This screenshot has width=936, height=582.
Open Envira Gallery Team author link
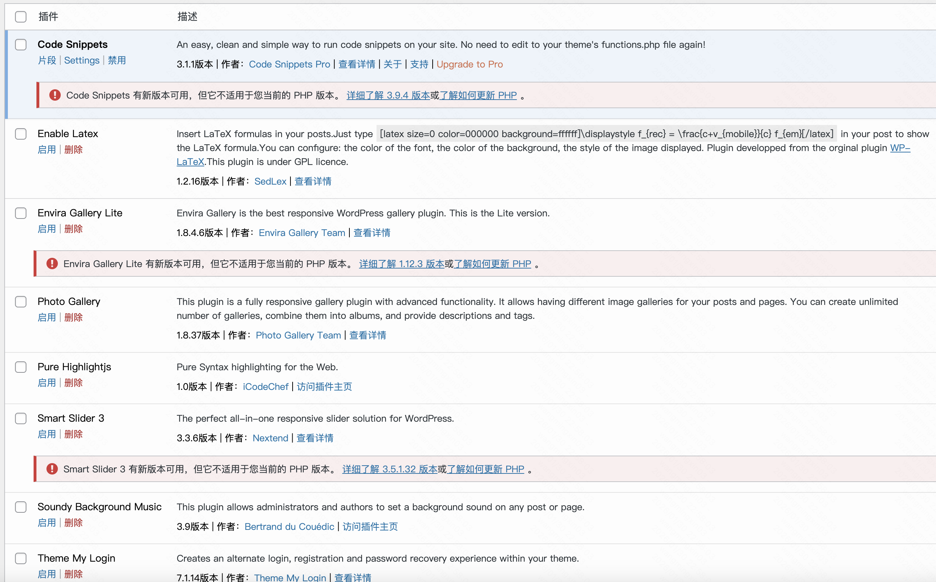302,233
